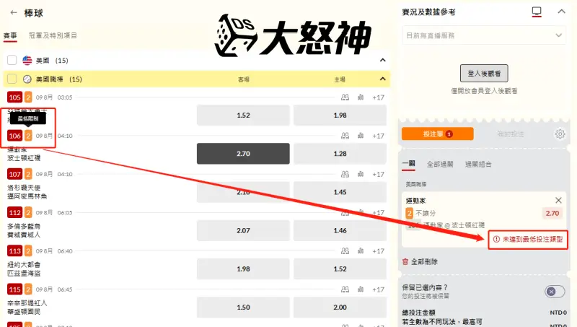Click the 未達到最低投注額型 warning message

pyautogui.click(x=528, y=240)
